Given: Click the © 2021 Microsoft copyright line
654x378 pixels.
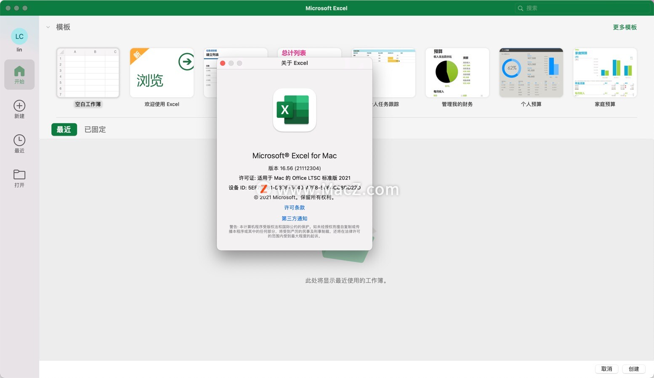Looking at the screenshot, I should pos(295,197).
